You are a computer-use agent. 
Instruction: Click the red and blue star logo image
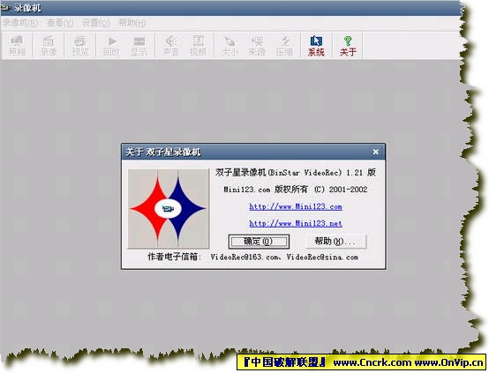point(168,208)
